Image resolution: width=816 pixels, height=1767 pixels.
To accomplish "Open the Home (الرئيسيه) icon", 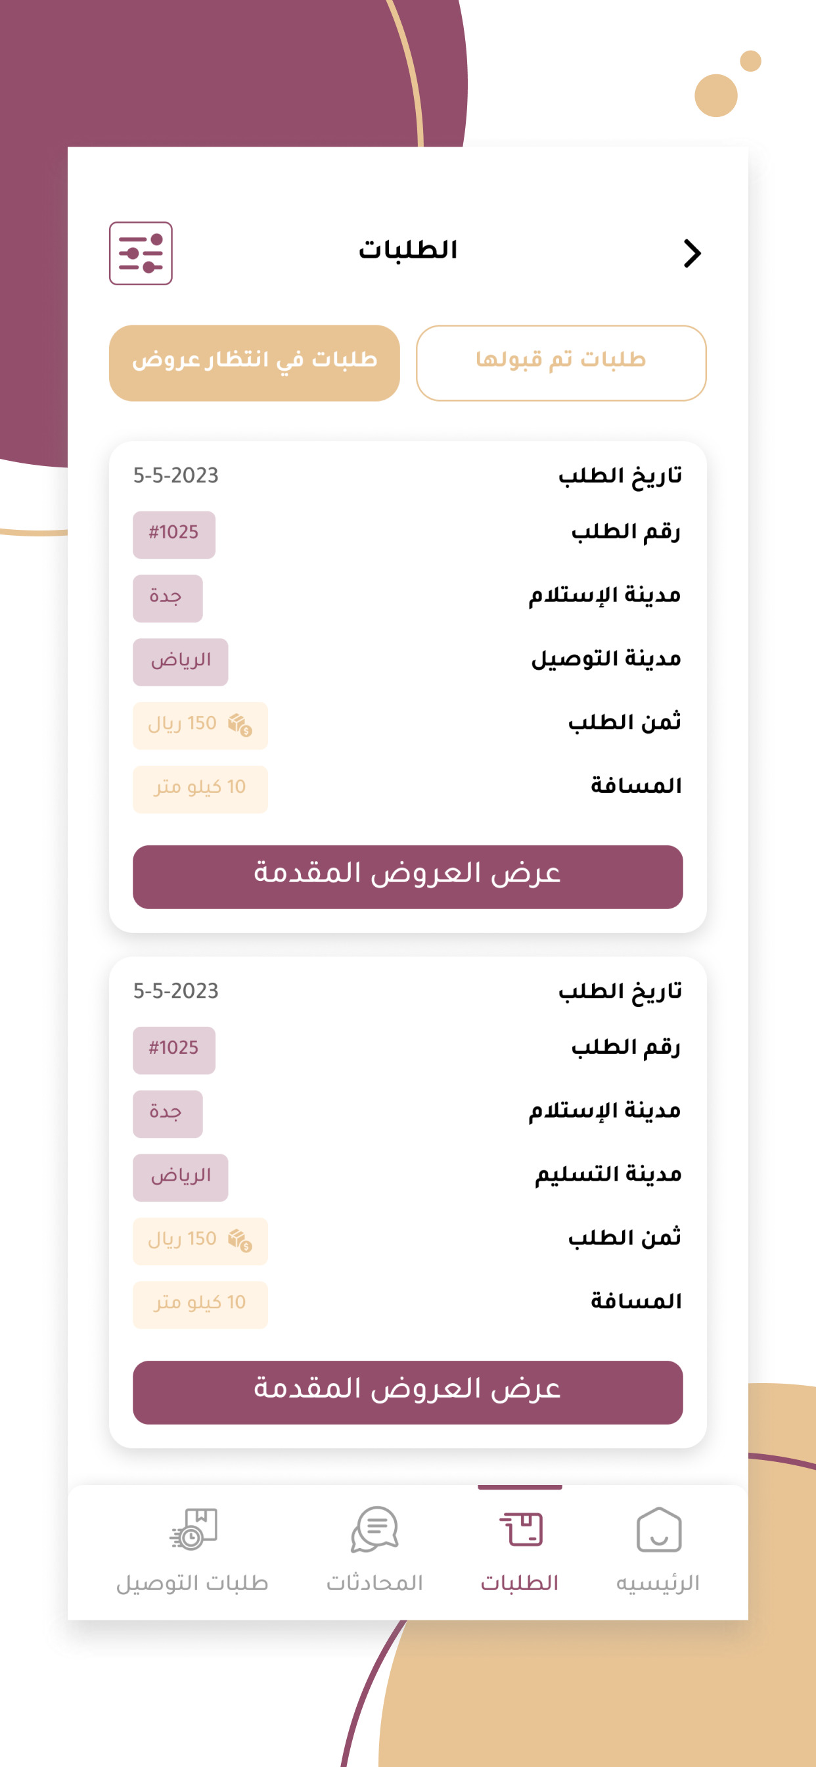I will coord(658,1530).
